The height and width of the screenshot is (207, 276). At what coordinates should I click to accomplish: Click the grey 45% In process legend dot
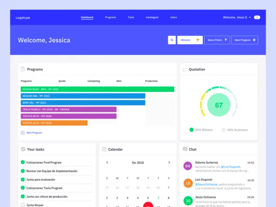[x=223, y=130]
